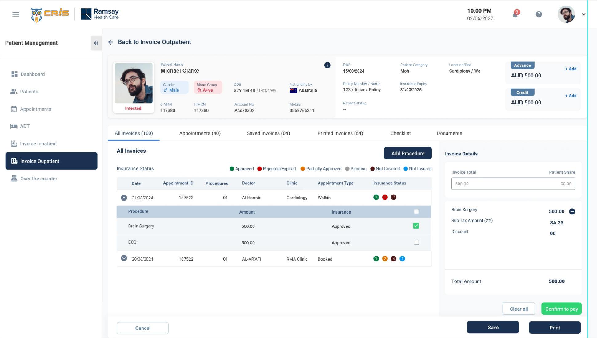Click orange badge in 187522 row
Viewport: 597px width, 338px height.
click(x=385, y=259)
